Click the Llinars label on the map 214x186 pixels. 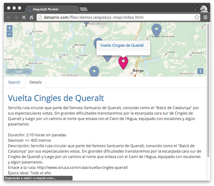point(83,55)
